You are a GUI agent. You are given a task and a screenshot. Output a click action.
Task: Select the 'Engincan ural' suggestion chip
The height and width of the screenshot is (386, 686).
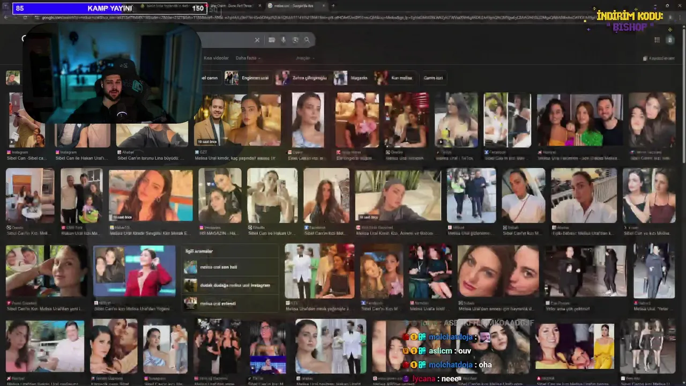[x=247, y=78]
